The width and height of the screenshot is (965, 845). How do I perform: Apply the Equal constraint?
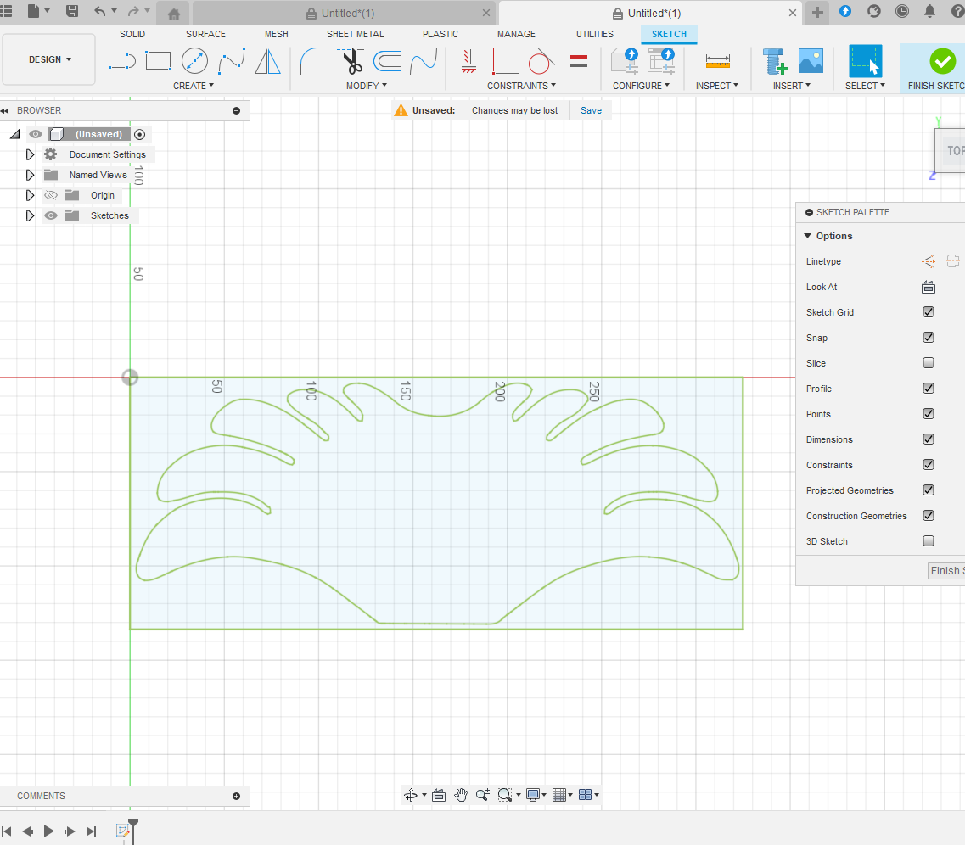click(x=579, y=61)
